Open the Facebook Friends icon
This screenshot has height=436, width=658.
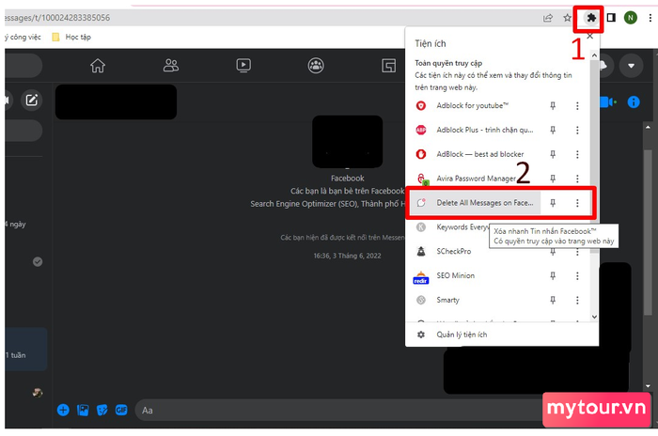click(x=171, y=66)
